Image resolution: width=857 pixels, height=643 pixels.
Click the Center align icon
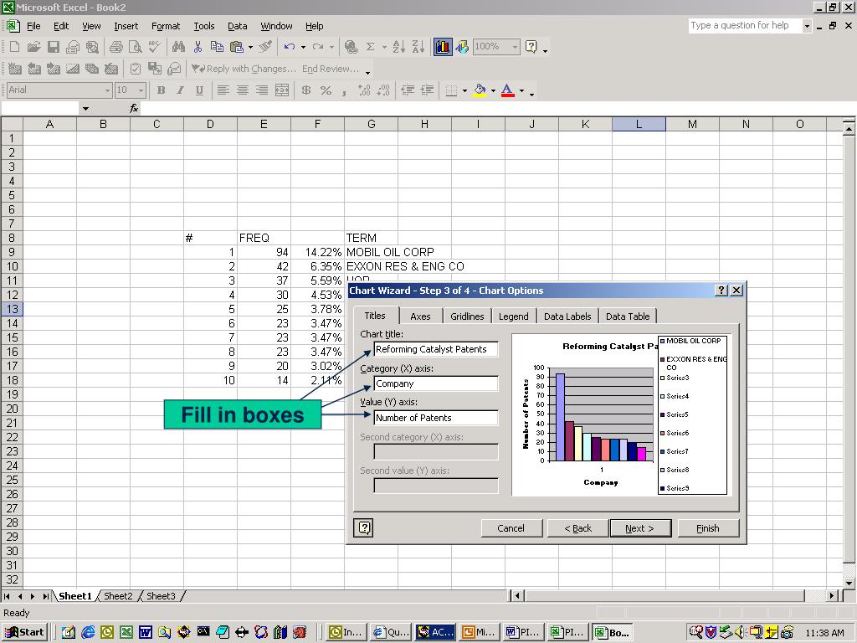click(243, 90)
